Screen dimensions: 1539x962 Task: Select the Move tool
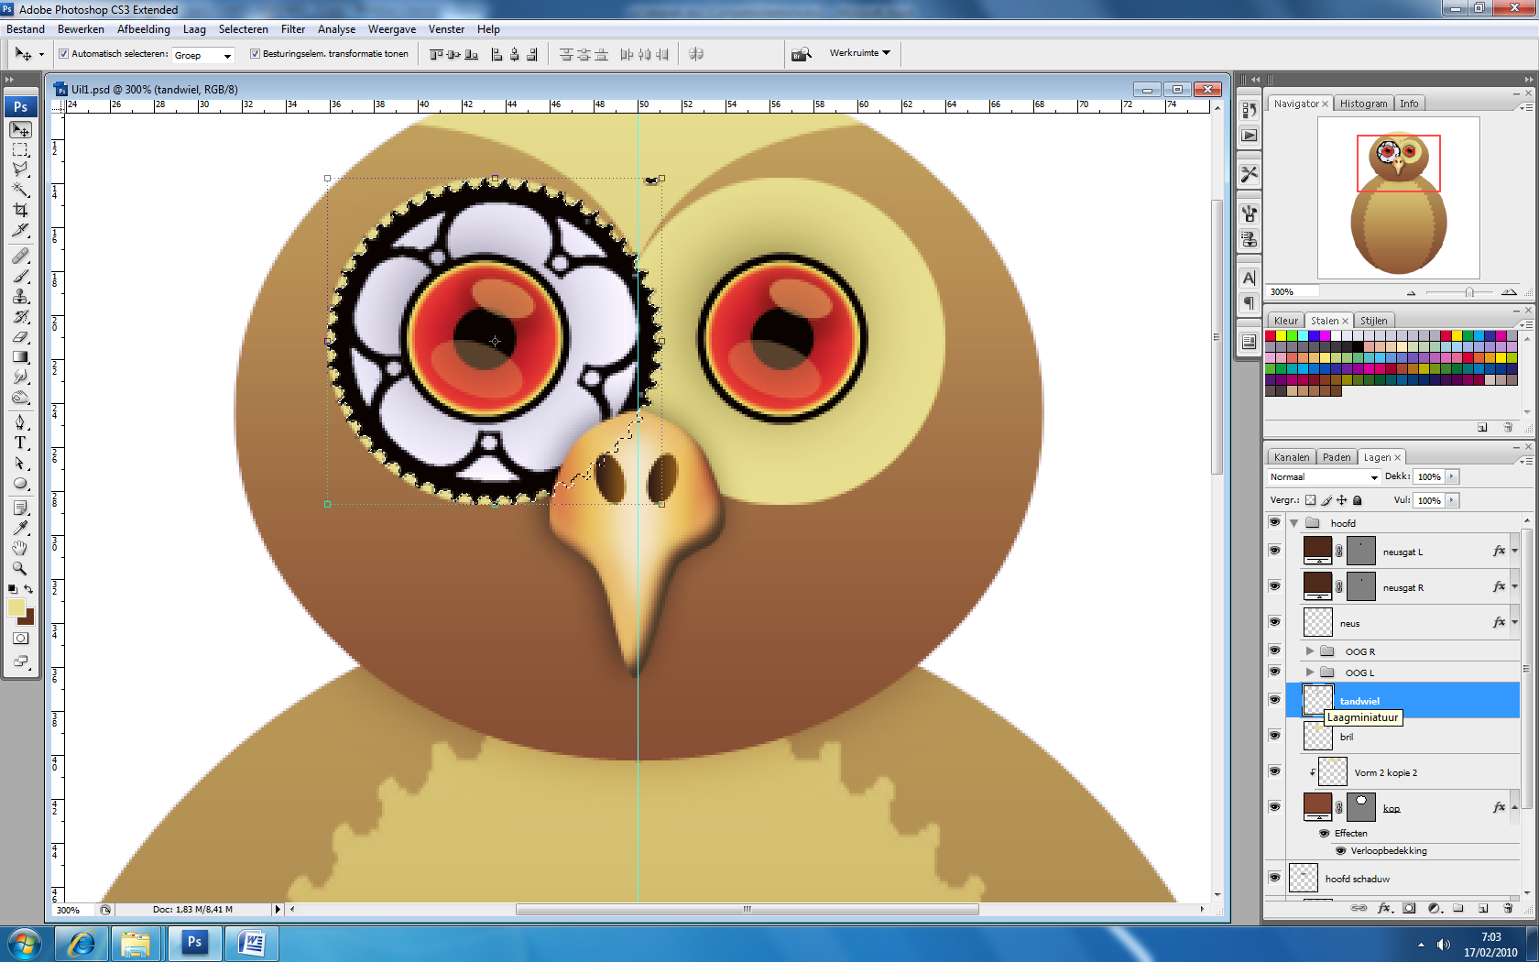tap(20, 130)
